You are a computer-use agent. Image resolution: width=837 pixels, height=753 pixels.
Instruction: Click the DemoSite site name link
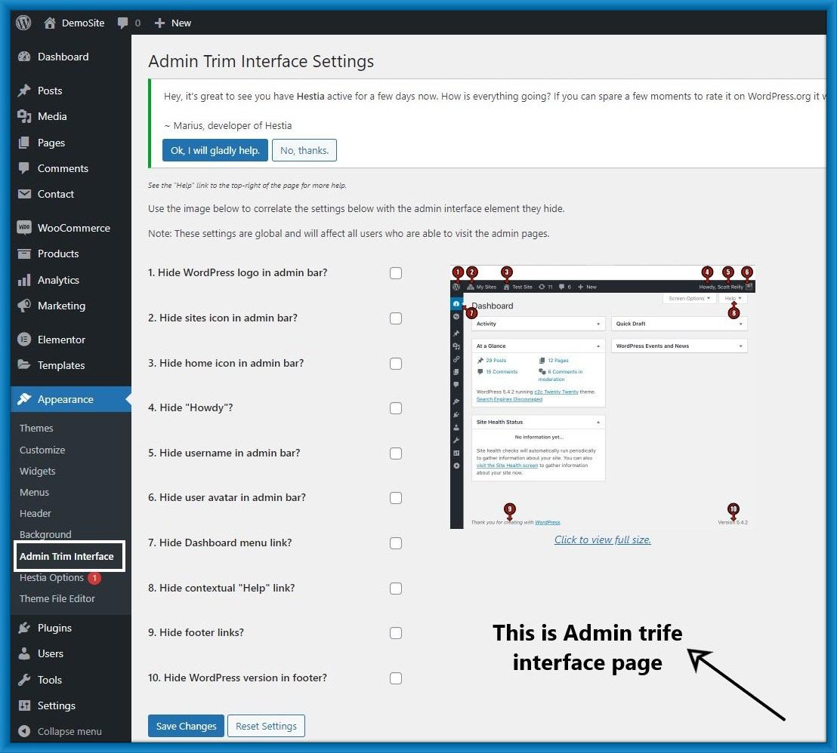pyautogui.click(x=83, y=23)
